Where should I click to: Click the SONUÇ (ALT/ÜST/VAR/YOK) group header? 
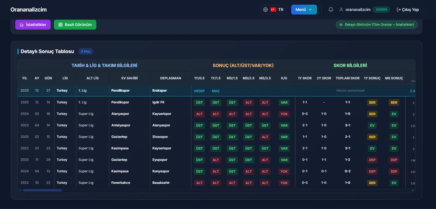243,65
